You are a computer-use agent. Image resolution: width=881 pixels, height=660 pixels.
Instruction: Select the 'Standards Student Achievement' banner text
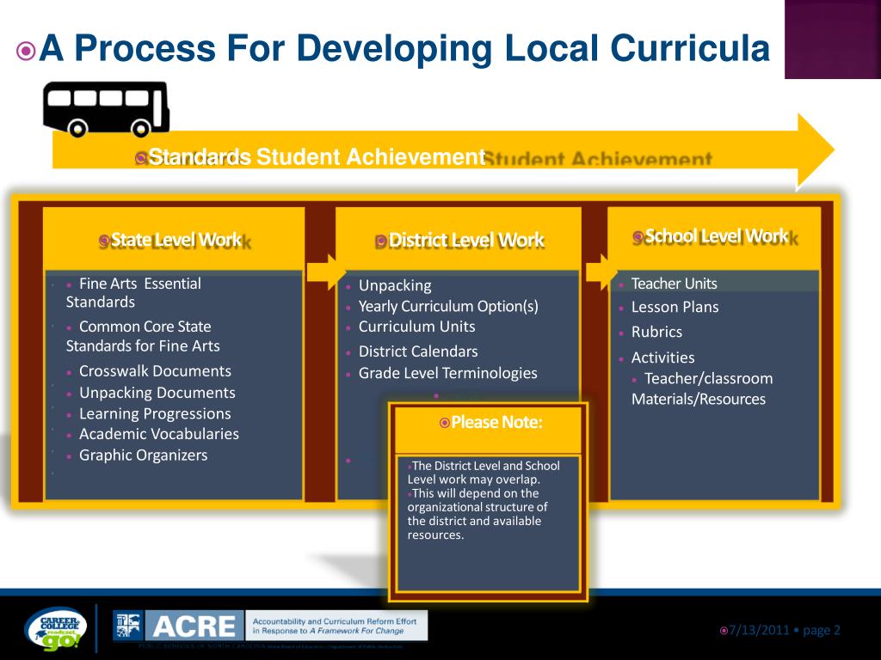315,156
